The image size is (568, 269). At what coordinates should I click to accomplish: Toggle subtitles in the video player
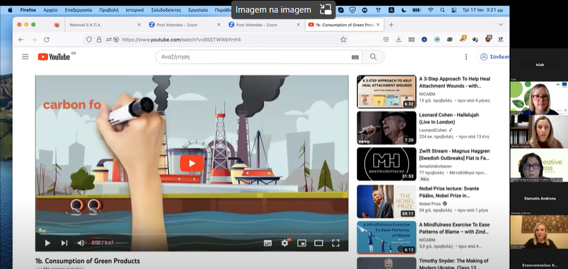[x=267, y=243]
